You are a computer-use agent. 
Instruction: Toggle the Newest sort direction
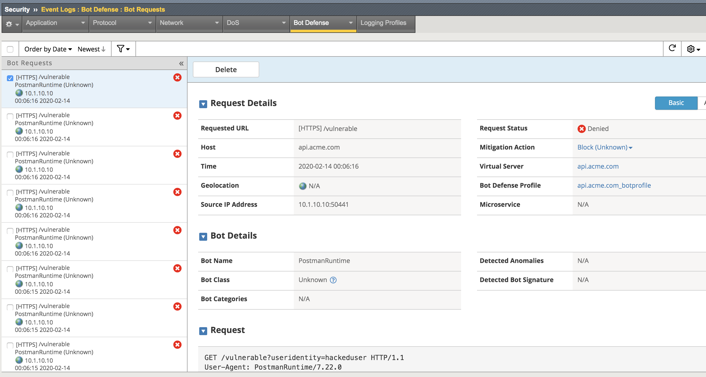tap(92, 49)
